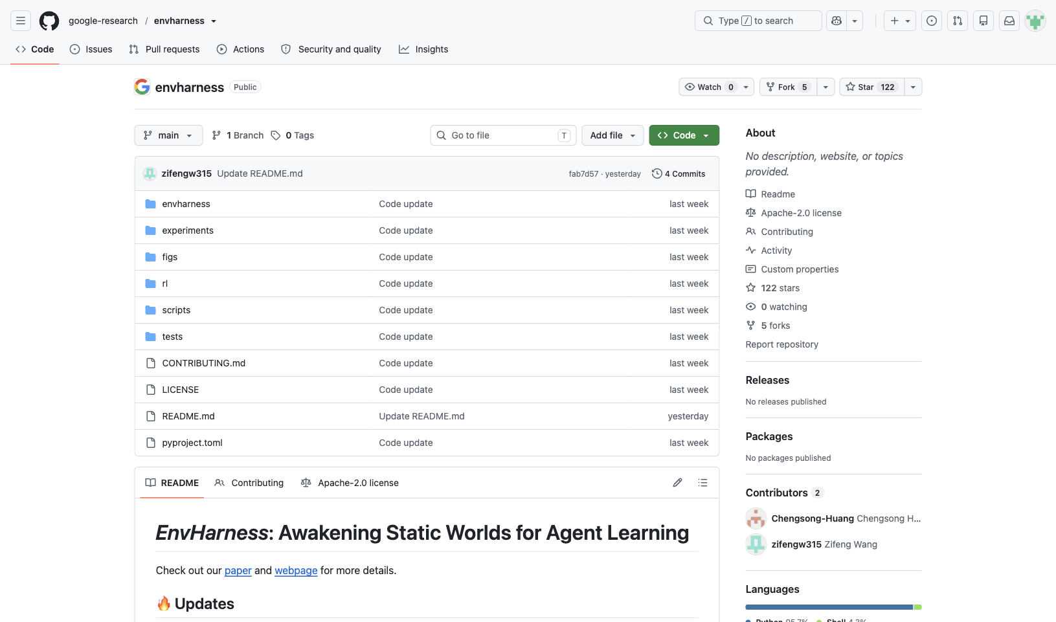Open zifengw315 contributor avatar in sidebar
The height and width of the screenshot is (622, 1056).
[756, 544]
